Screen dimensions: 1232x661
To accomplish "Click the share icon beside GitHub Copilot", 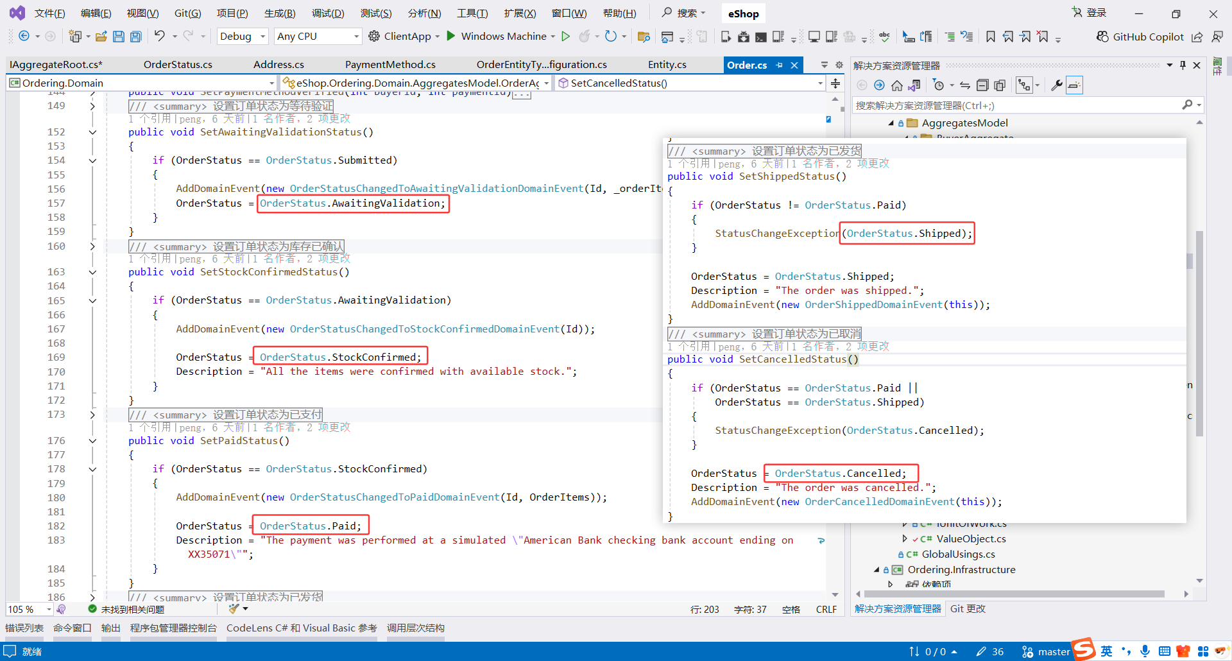I will coord(1197,37).
